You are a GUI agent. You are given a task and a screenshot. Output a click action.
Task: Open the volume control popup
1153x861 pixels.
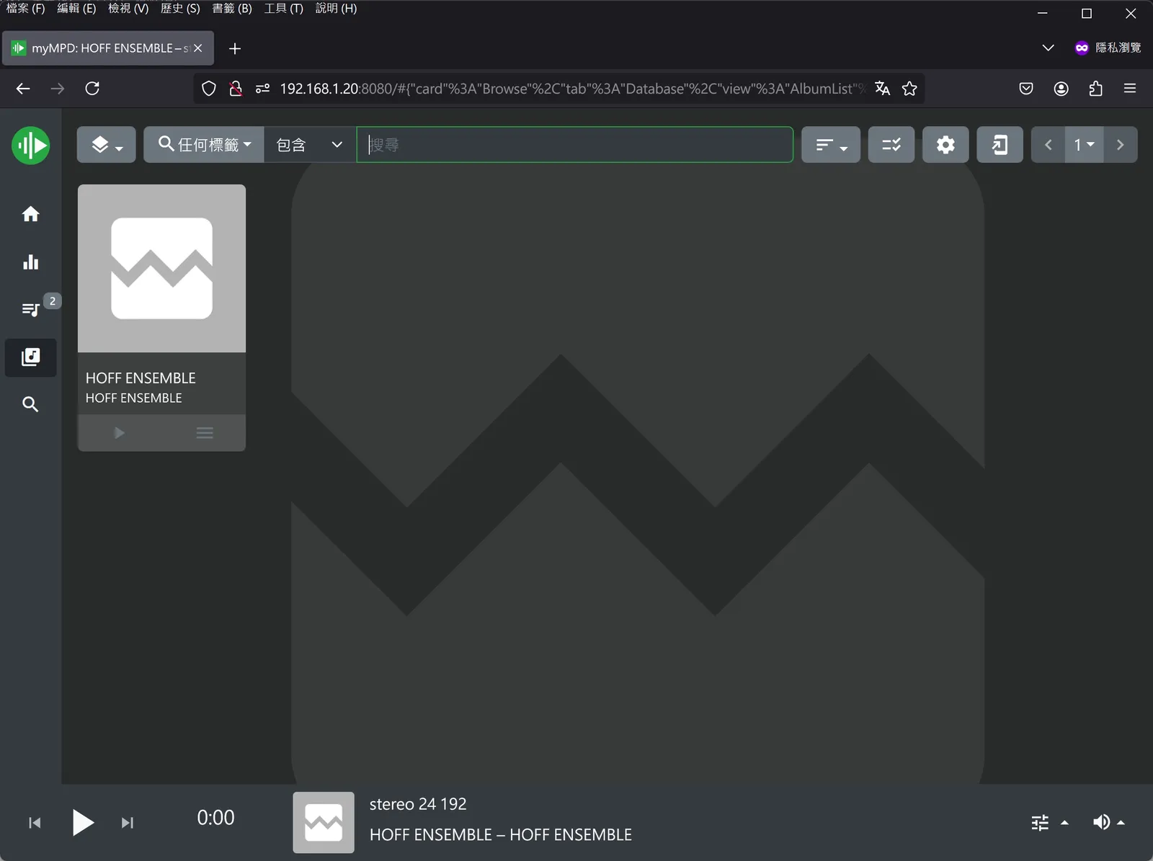pos(1108,822)
